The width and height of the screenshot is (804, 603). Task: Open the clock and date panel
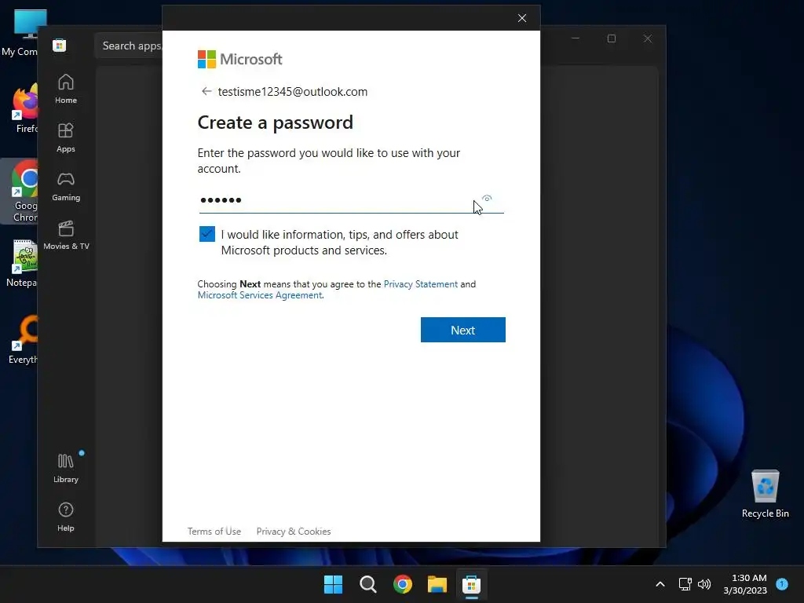click(x=745, y=584)
